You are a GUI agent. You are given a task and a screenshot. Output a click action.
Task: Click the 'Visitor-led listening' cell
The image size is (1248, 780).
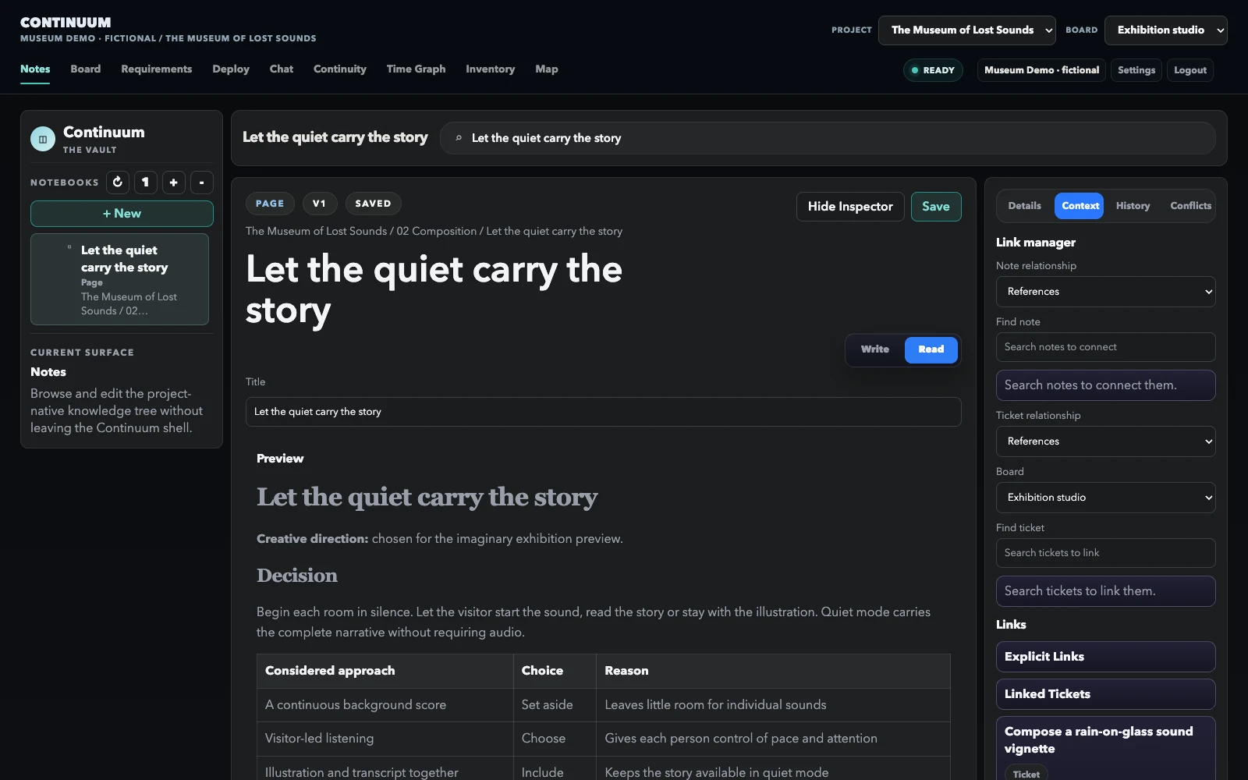click(x=385, y=739)
